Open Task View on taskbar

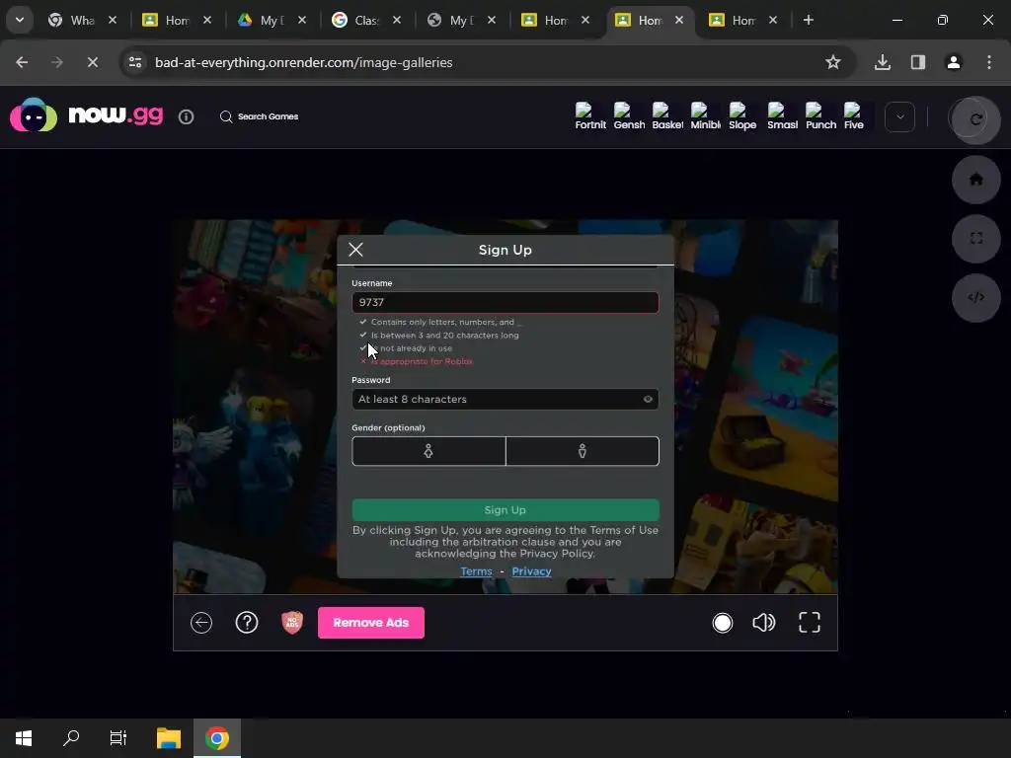click(x=118, y=738)
